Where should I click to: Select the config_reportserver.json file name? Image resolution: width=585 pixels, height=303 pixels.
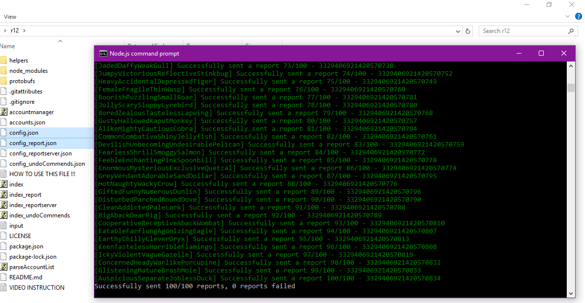coord(41,153)
